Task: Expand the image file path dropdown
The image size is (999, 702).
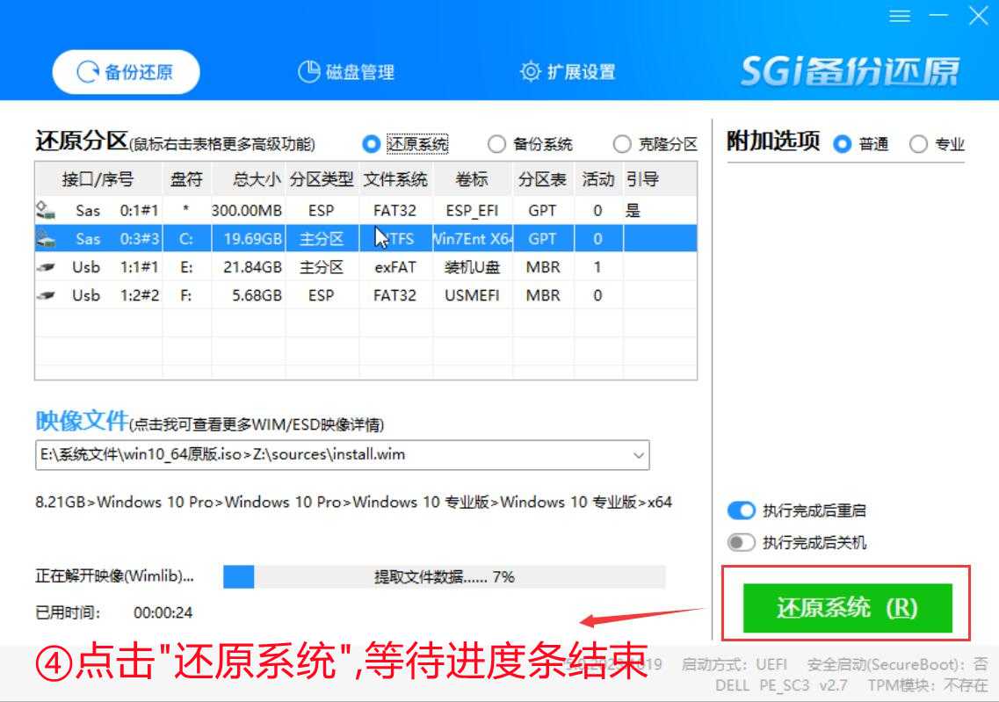Action: pos(639,455)
